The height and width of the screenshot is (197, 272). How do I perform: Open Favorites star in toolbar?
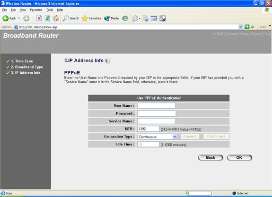click(91, 18)
